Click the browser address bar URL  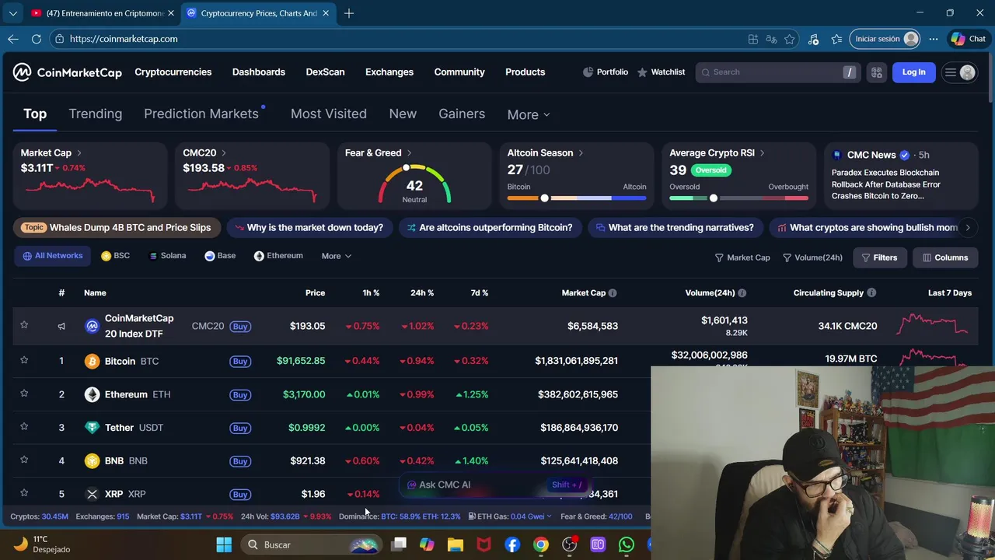click(x=124, y=39)
